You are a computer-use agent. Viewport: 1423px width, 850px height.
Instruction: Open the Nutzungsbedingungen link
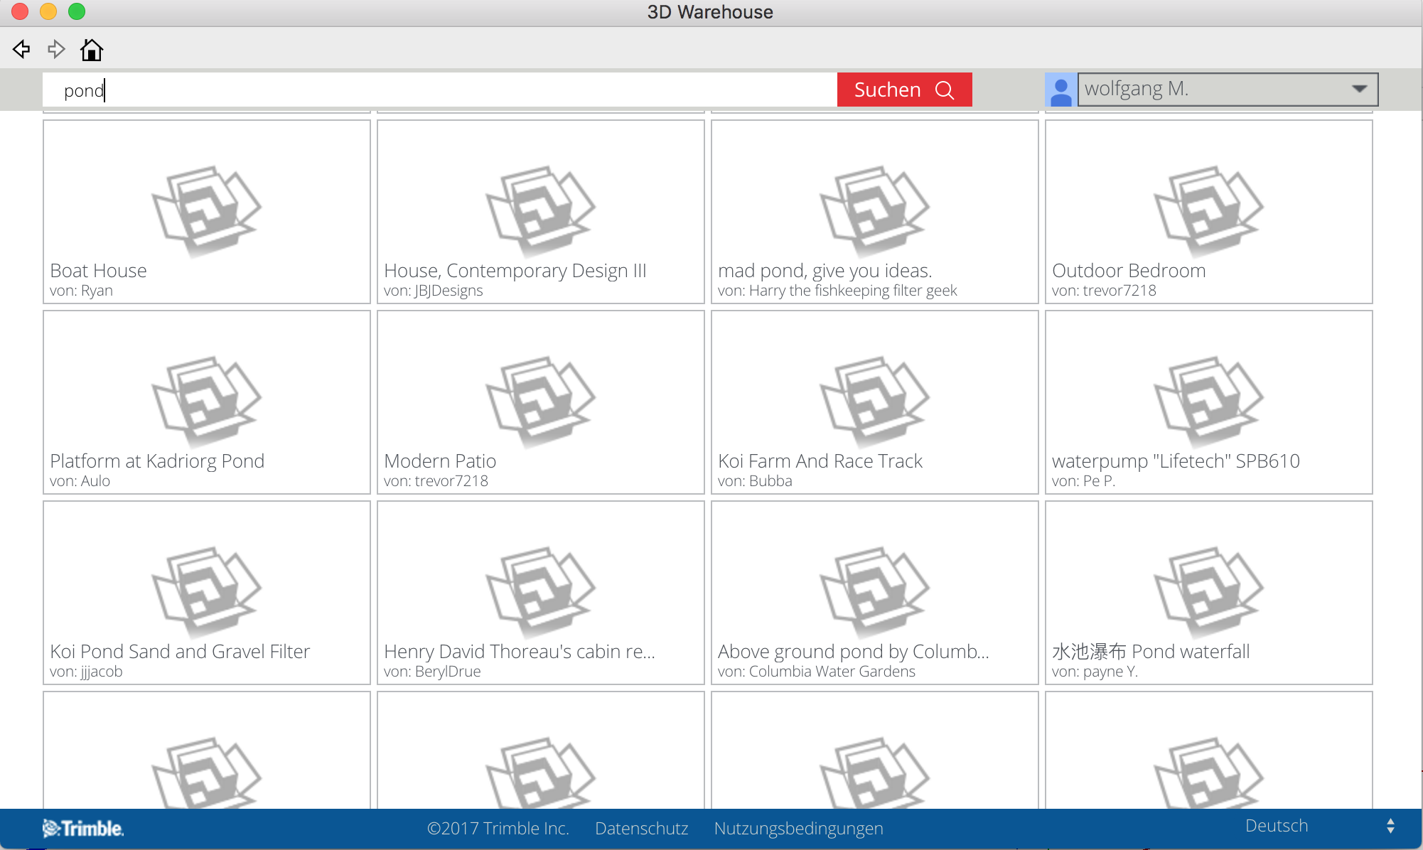point(798,828)
